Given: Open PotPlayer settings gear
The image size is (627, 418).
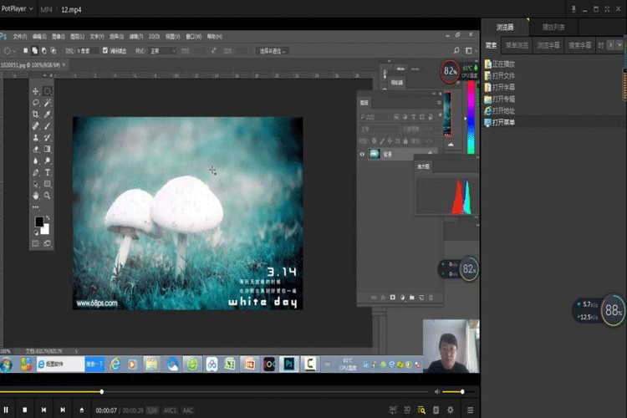Looking at the screenshot, I should (x=451, y=410).
